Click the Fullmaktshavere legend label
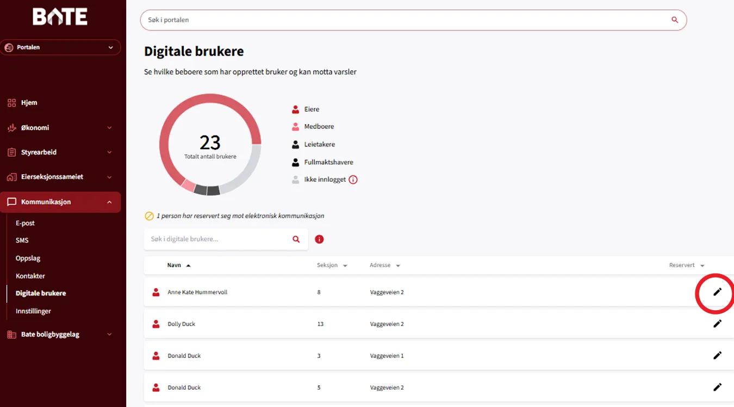The width and height of the screenshot is (734, 407). (x=329, y=162)
